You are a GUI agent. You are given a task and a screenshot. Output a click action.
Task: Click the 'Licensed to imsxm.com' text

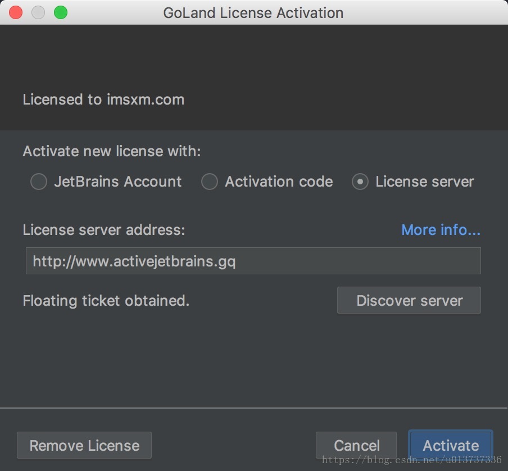(x=103, y=99)
